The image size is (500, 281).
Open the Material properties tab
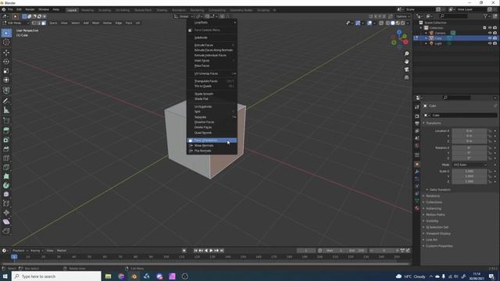tap(416, 208)
